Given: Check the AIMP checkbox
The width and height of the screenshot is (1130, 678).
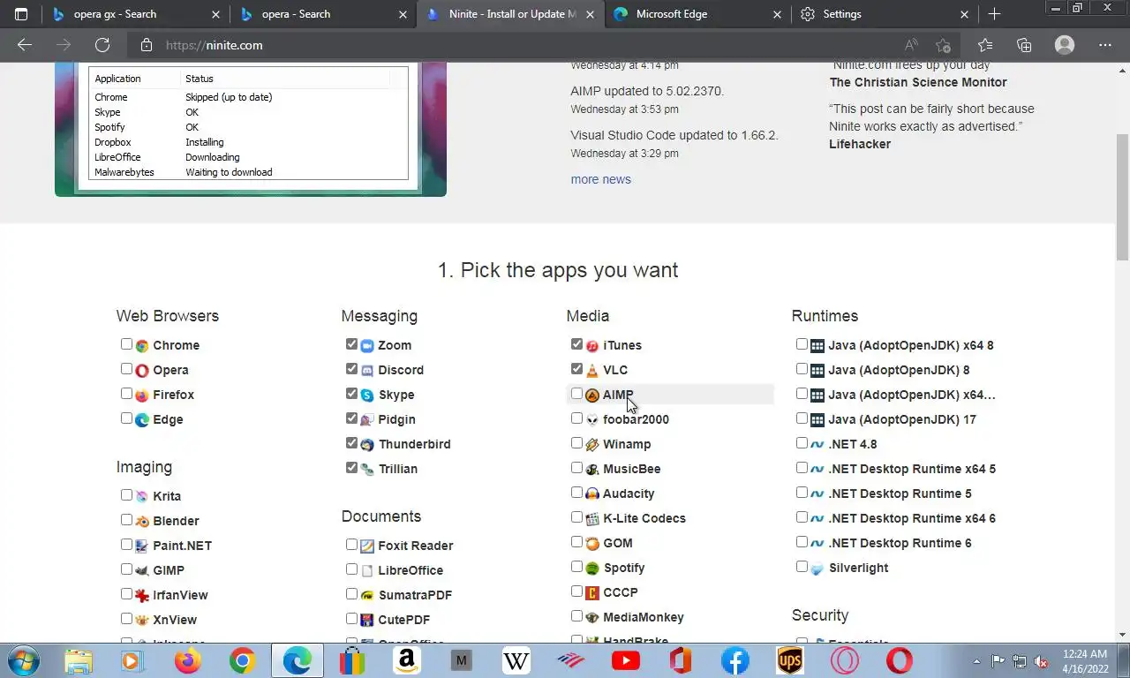Looking at the screenshot, I should (x=576, y=394).
